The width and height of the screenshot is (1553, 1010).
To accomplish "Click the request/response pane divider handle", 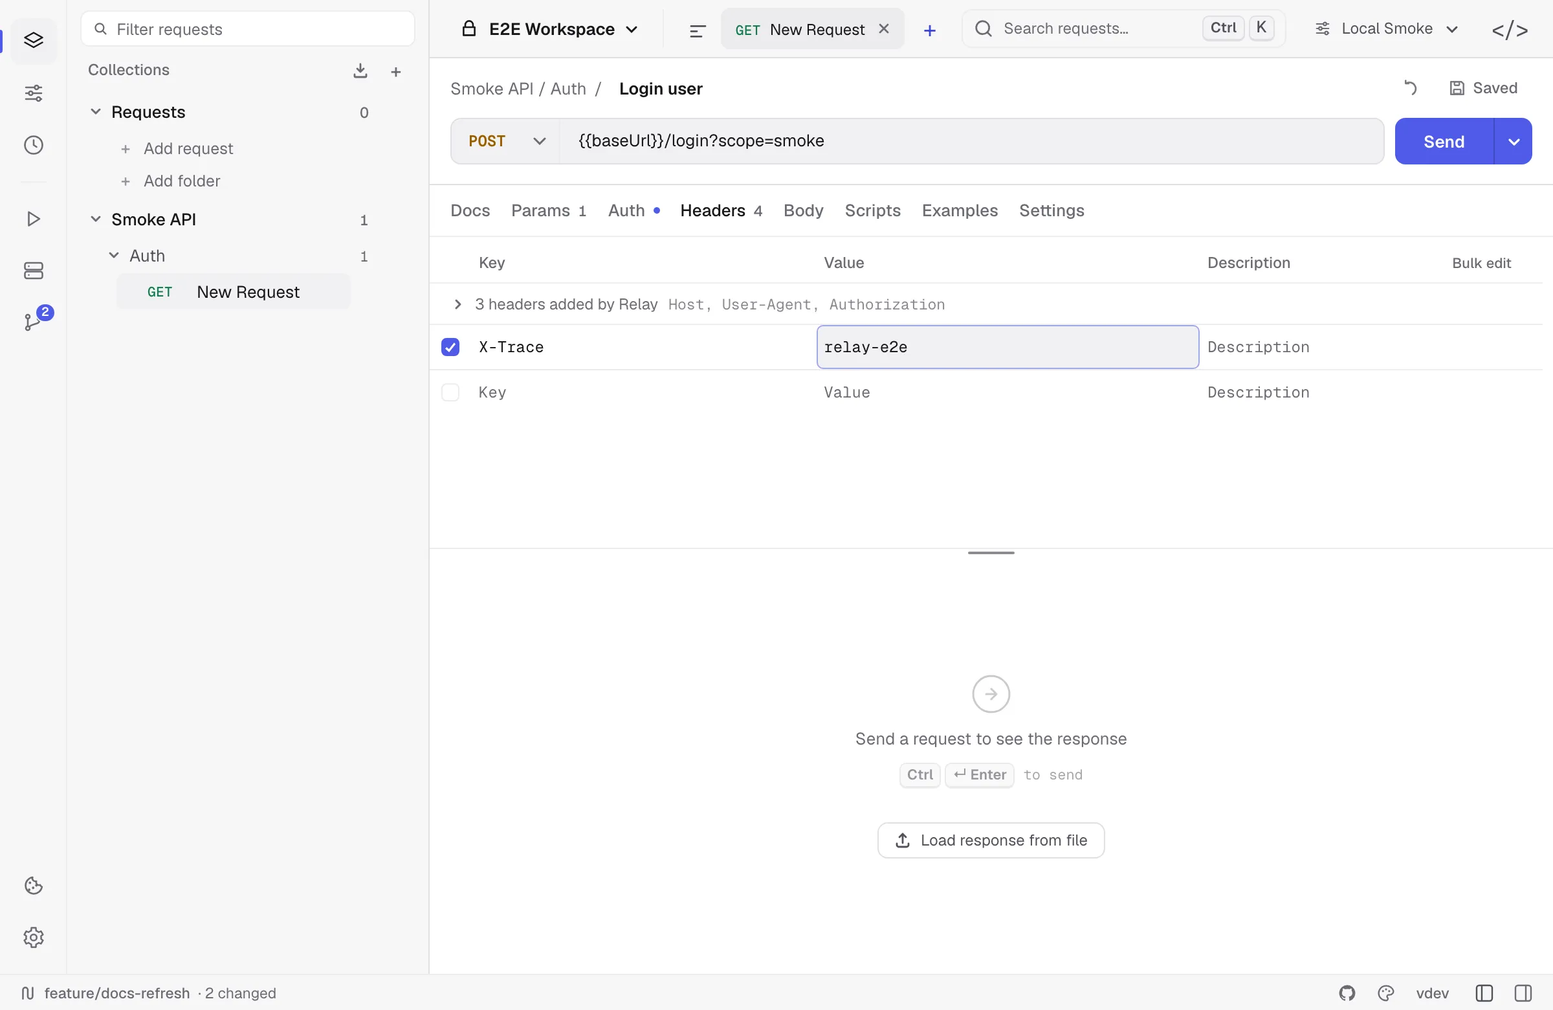I will coord(991,552).
